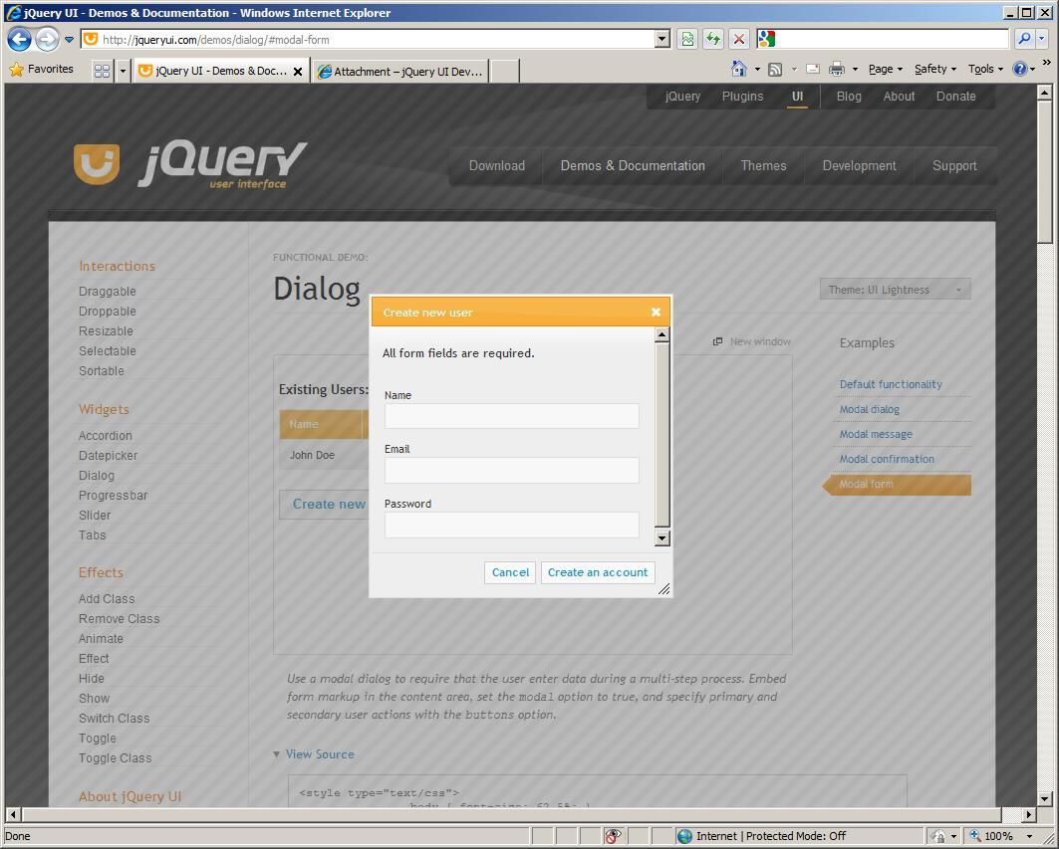
Task: Click the Refresh page icon
Action: tap(713, 39)
